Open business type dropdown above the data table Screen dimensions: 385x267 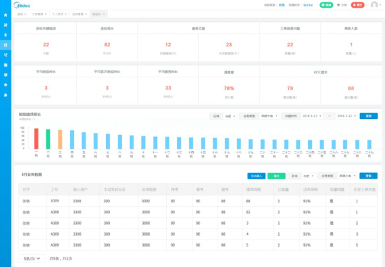(348, 175)
